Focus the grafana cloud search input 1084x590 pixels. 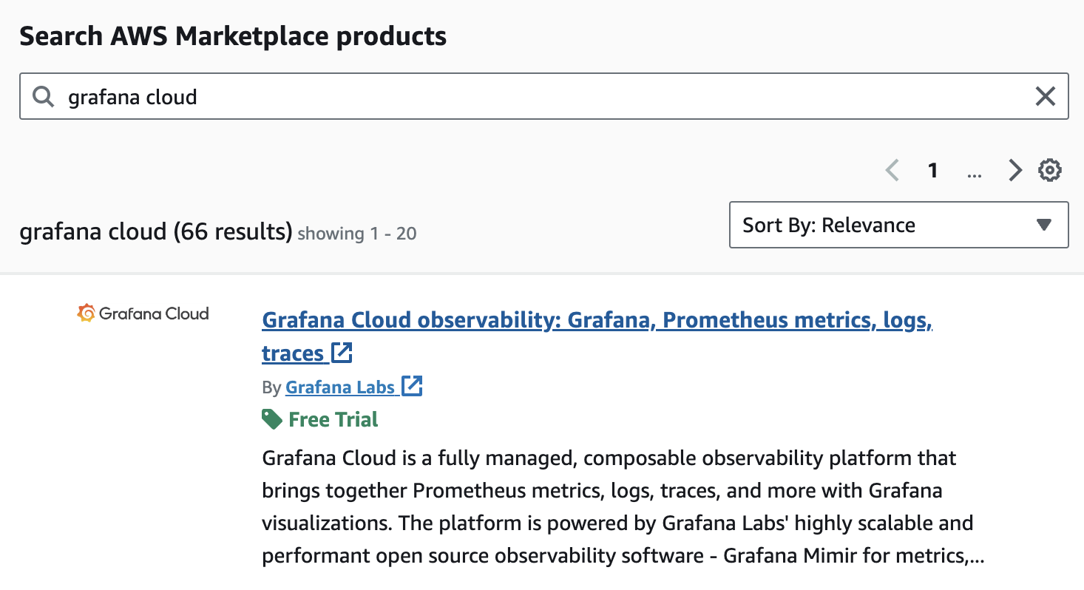point(543,96)
